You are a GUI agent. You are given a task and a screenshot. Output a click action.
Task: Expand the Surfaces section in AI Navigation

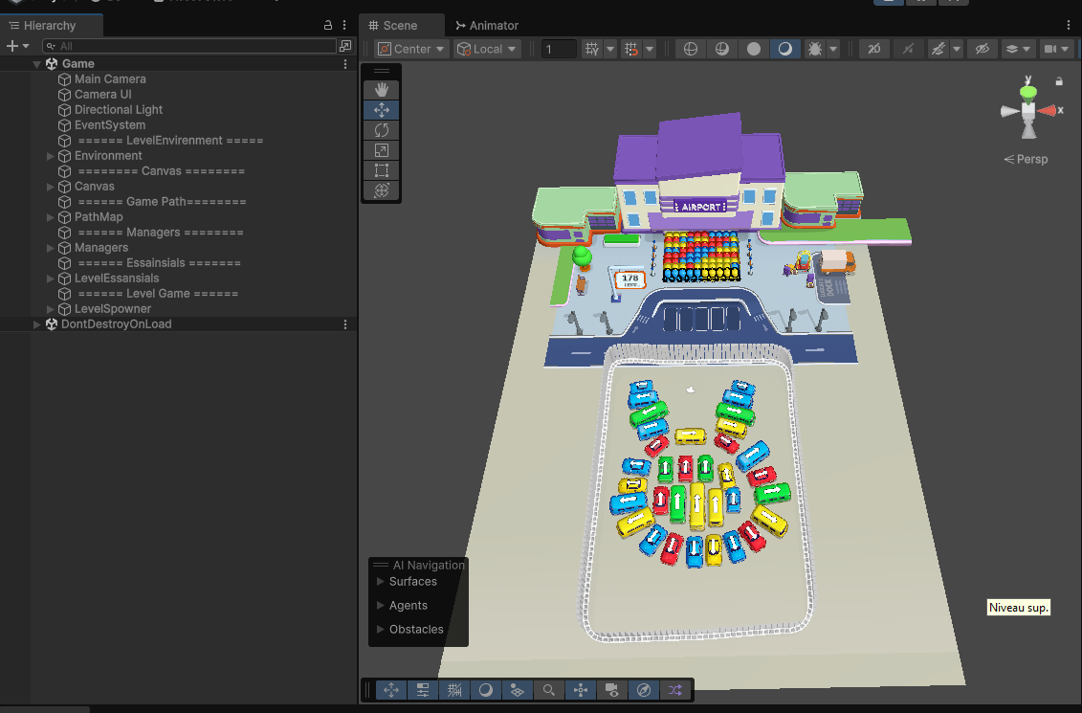click(382, 582)
